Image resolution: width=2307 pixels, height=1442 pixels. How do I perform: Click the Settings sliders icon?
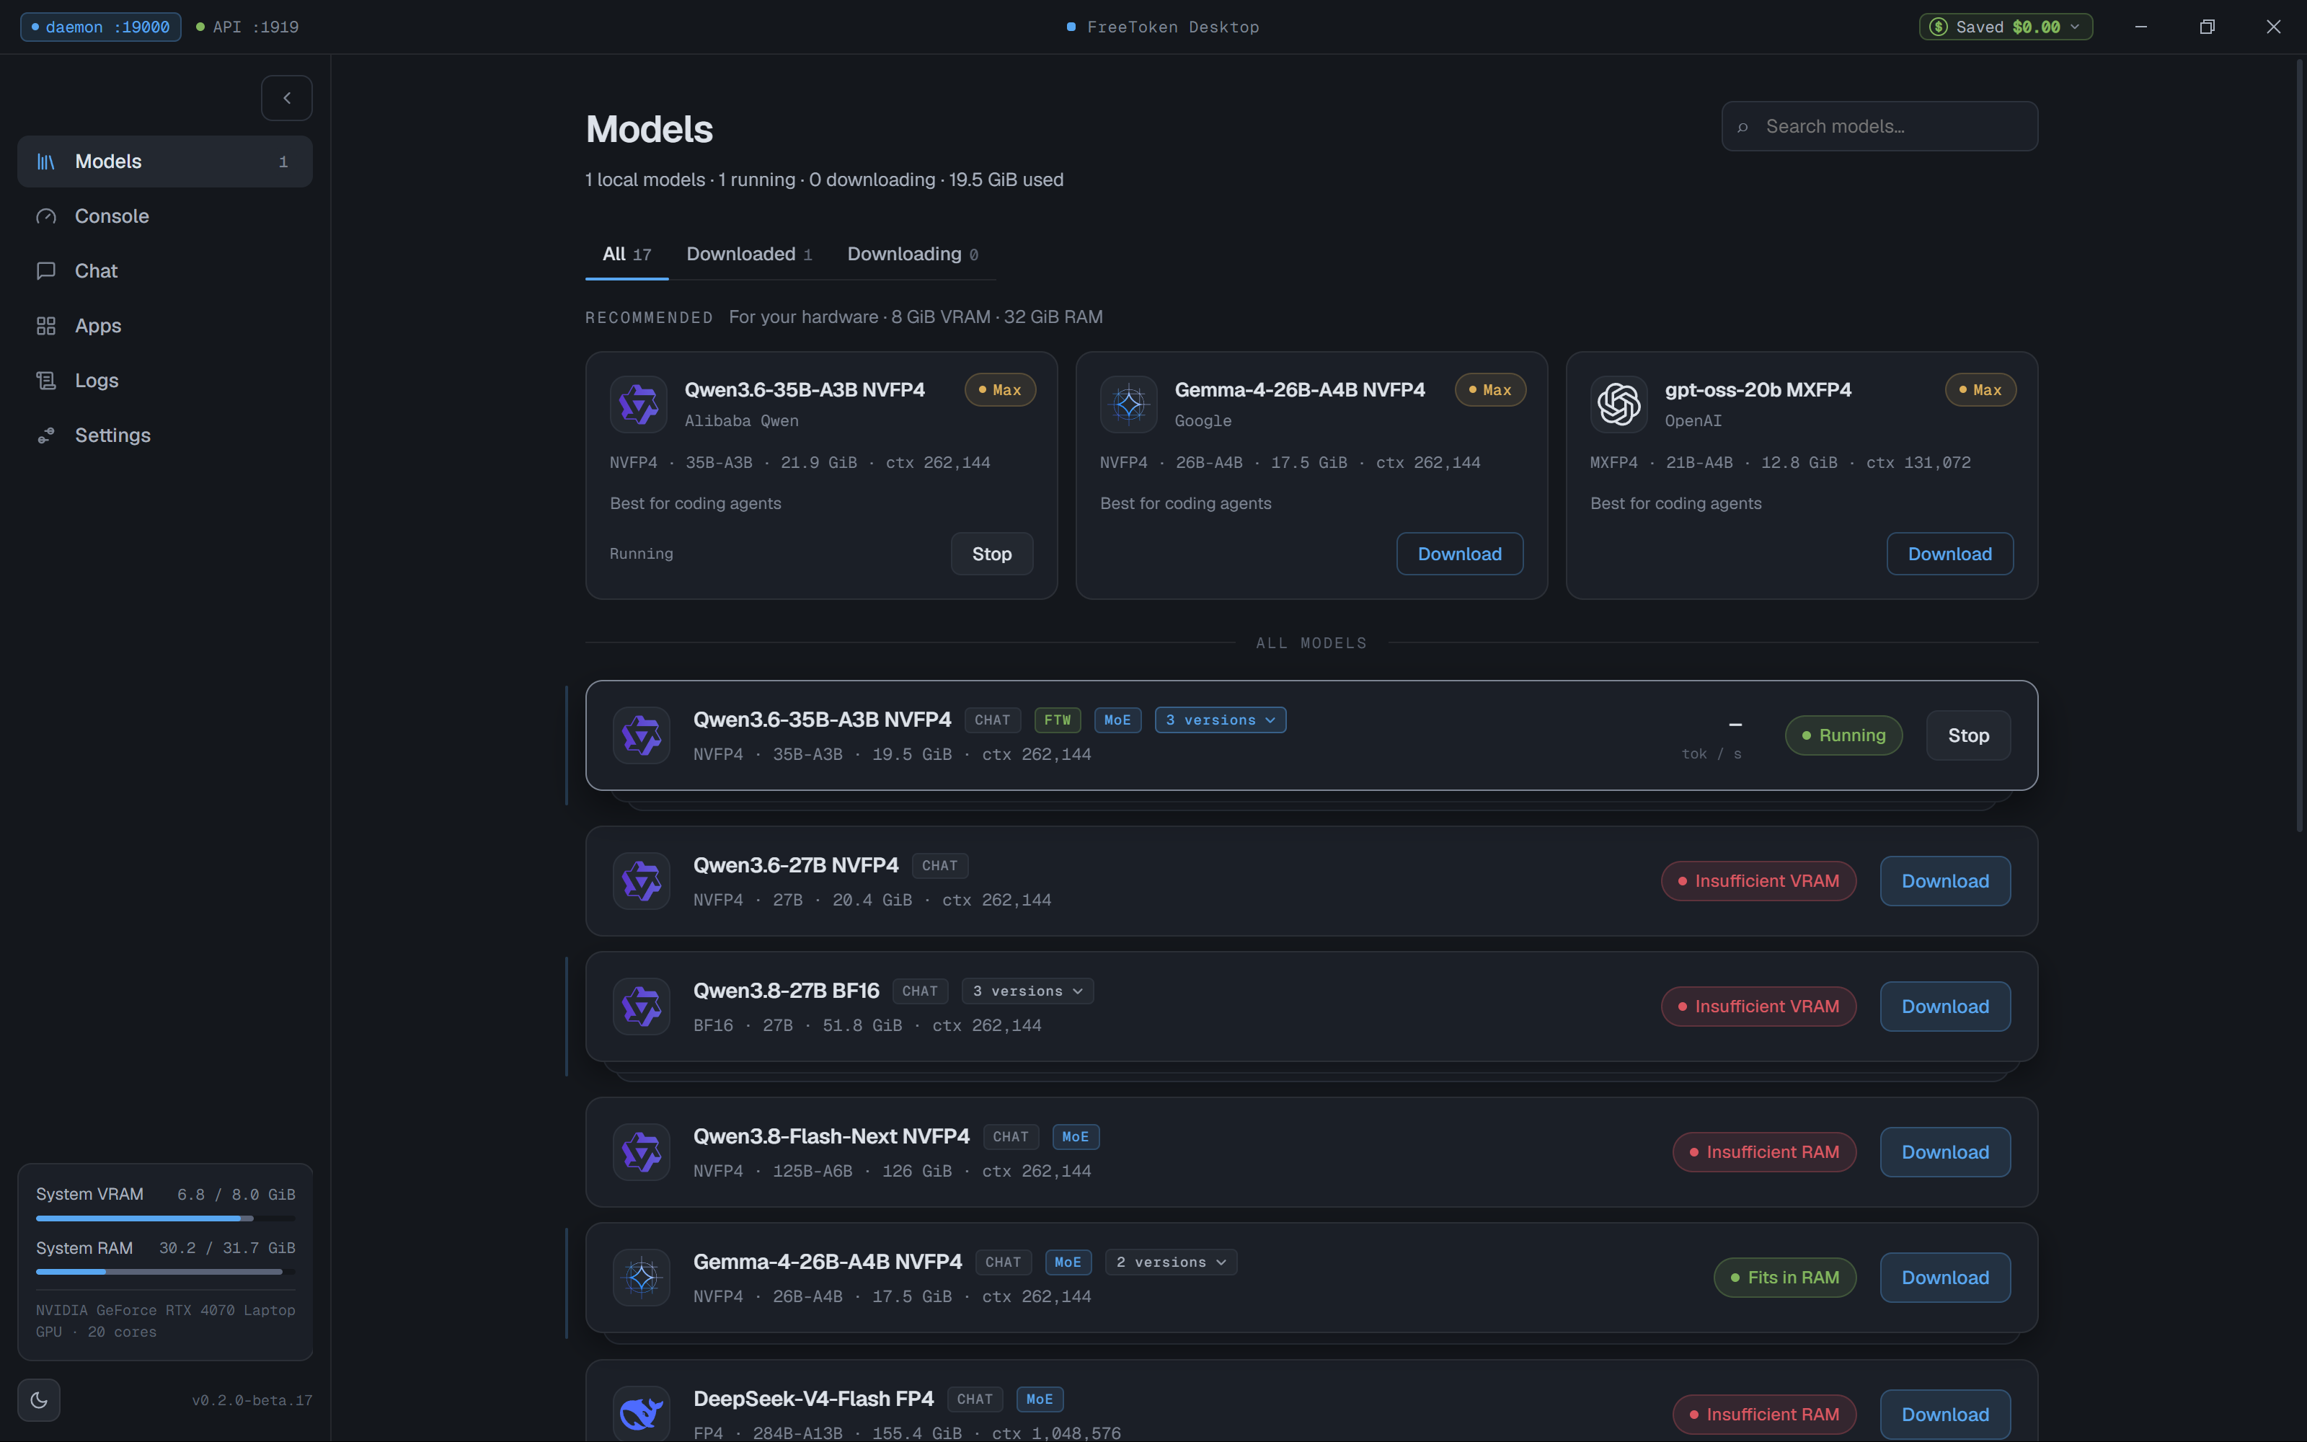coord(45,435)
